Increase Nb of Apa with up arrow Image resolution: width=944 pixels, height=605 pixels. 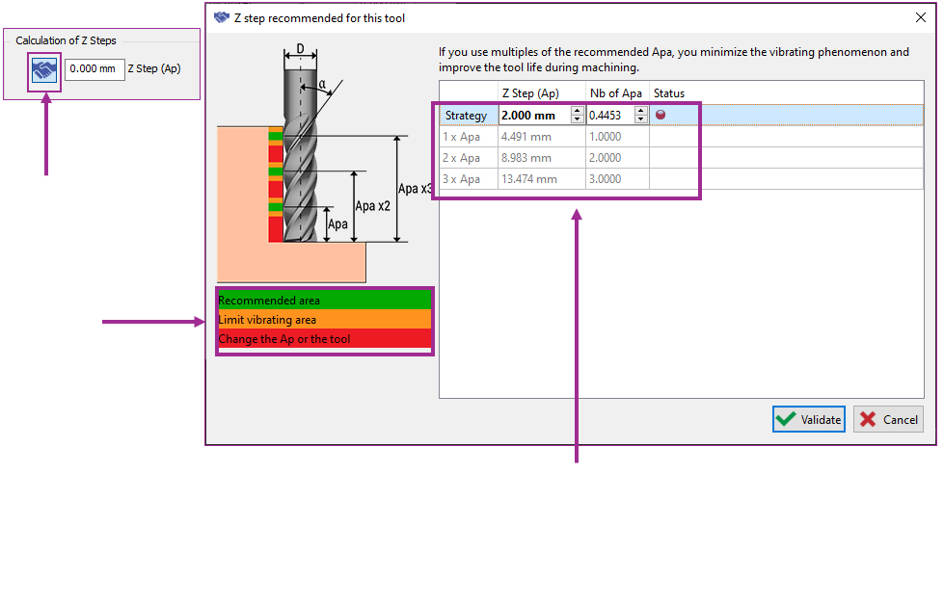point(640,111)
